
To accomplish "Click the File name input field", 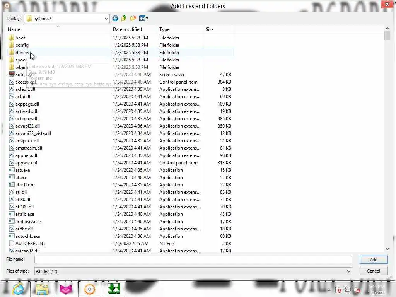I will (193, 259).
